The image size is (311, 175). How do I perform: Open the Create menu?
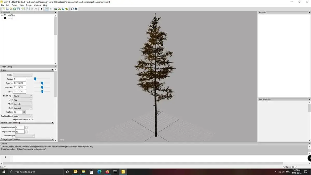[15, 5]
